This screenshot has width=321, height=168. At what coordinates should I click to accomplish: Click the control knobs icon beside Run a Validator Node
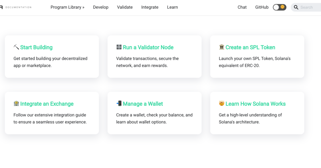pyautogui.click(x=119, y=47)
